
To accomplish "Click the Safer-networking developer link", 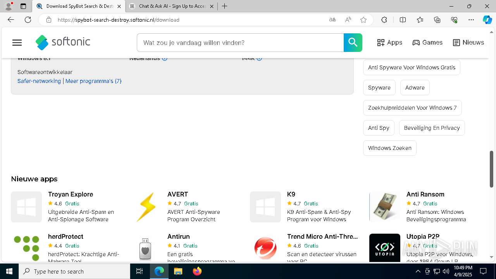I will [x=39, y=81].
